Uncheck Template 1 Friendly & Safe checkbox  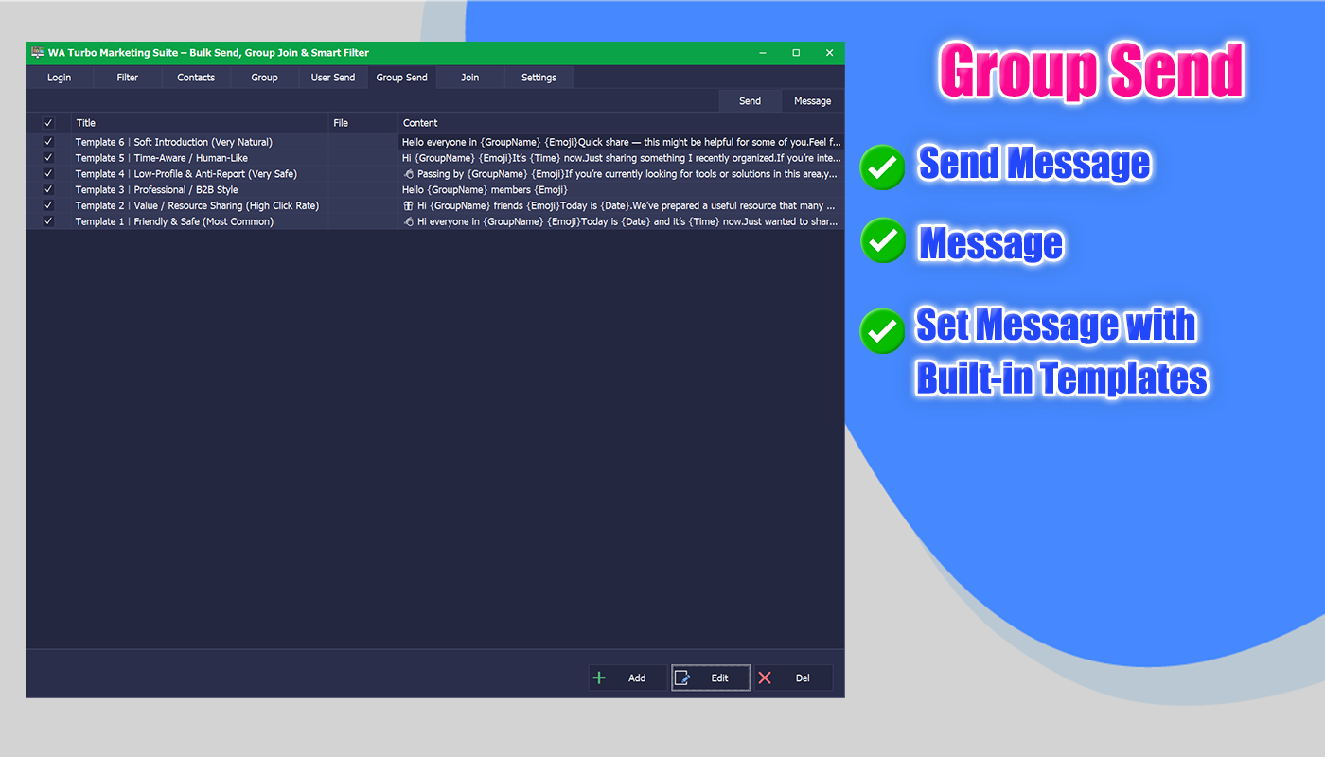(x=49, y=221)
